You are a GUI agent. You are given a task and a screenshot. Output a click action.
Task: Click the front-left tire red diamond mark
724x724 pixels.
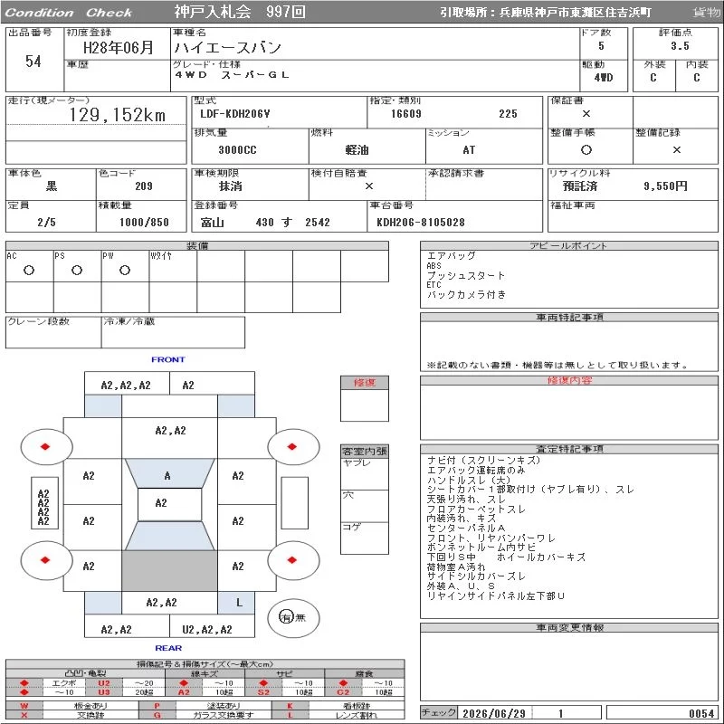44,446
